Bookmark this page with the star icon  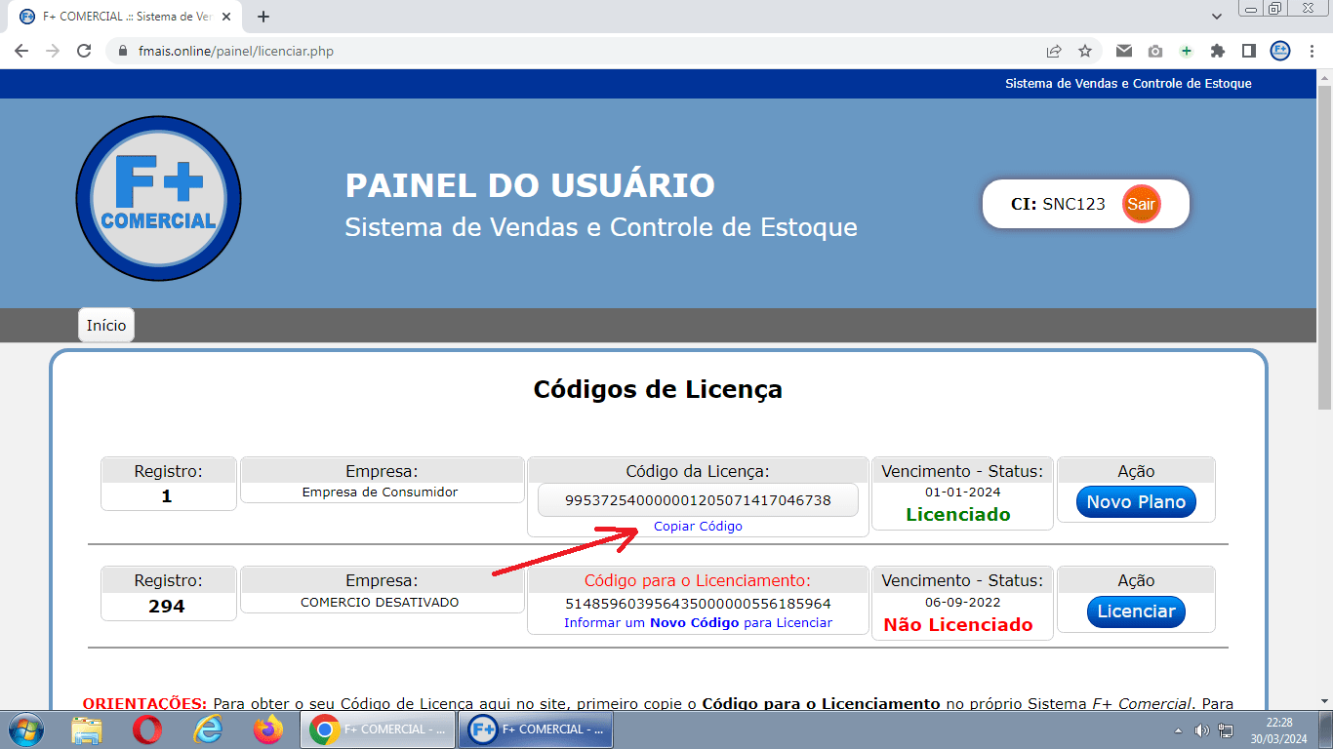[1085, 51]
